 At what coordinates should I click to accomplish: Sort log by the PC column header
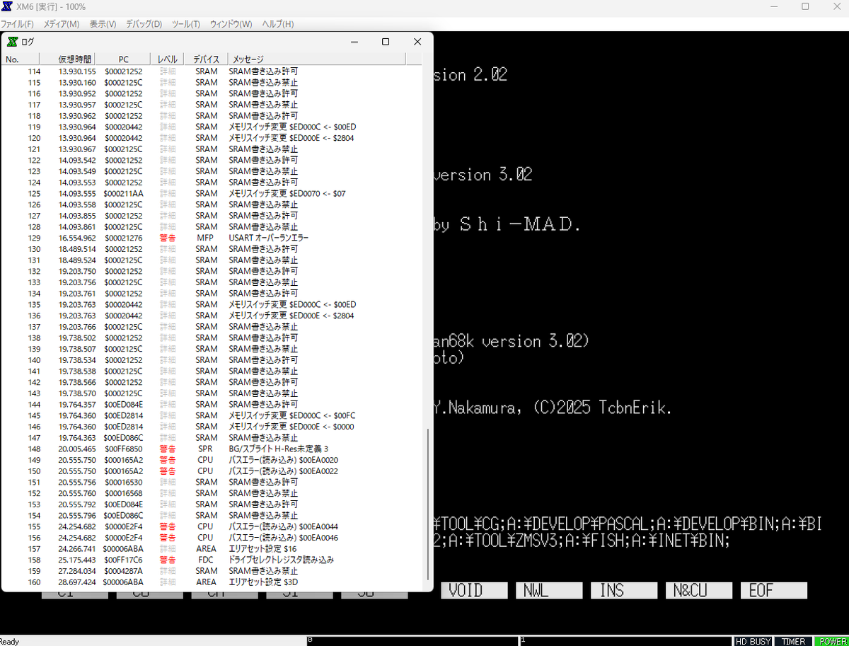(x=123, y=59)
